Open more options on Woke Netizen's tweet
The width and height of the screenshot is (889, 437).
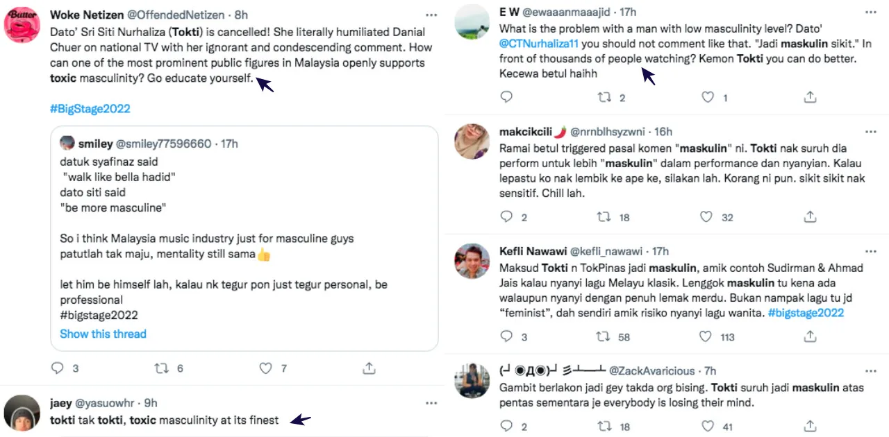point(432,15)
